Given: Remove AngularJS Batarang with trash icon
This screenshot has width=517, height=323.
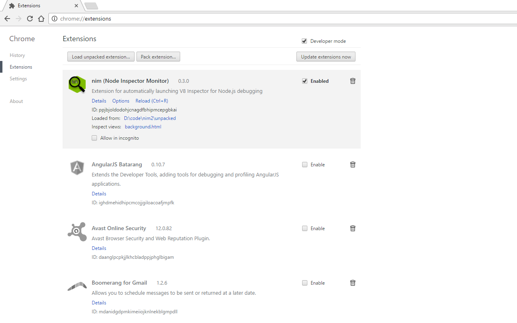Looking at the screenshot, I should click(353, 165).
